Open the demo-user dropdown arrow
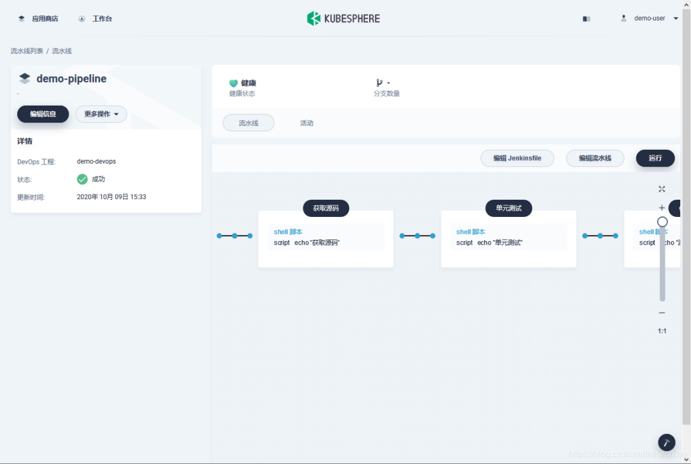This screenshot has height=464, width=691. coord(676,19)
